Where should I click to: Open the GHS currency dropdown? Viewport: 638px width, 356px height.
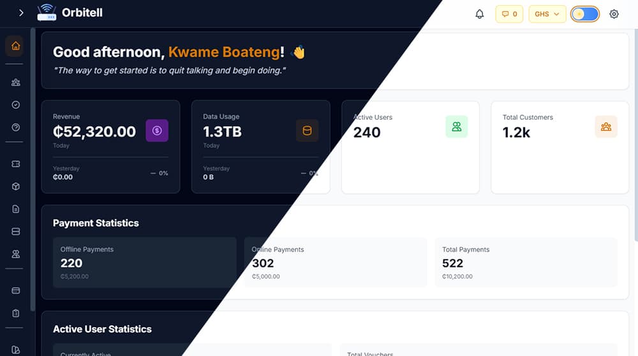coord(547,14)
